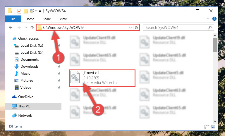Switch to the View tab
225x136 pixels.
pos(63,19)
